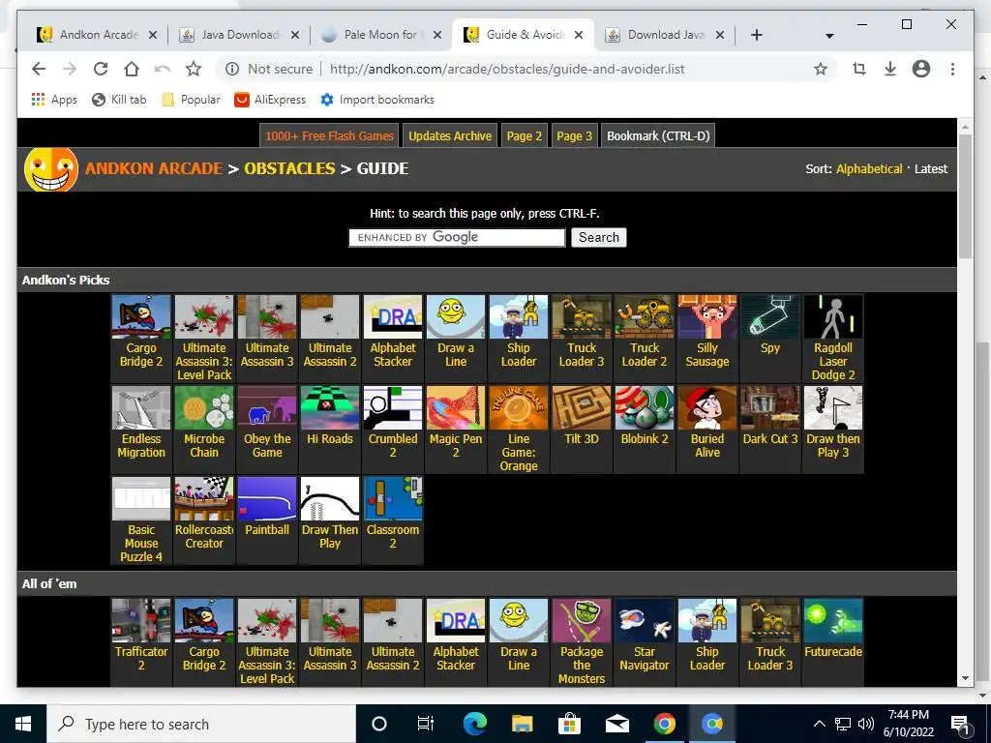
Task: Sort games by Latest
Action: click(x=931, y=168)
